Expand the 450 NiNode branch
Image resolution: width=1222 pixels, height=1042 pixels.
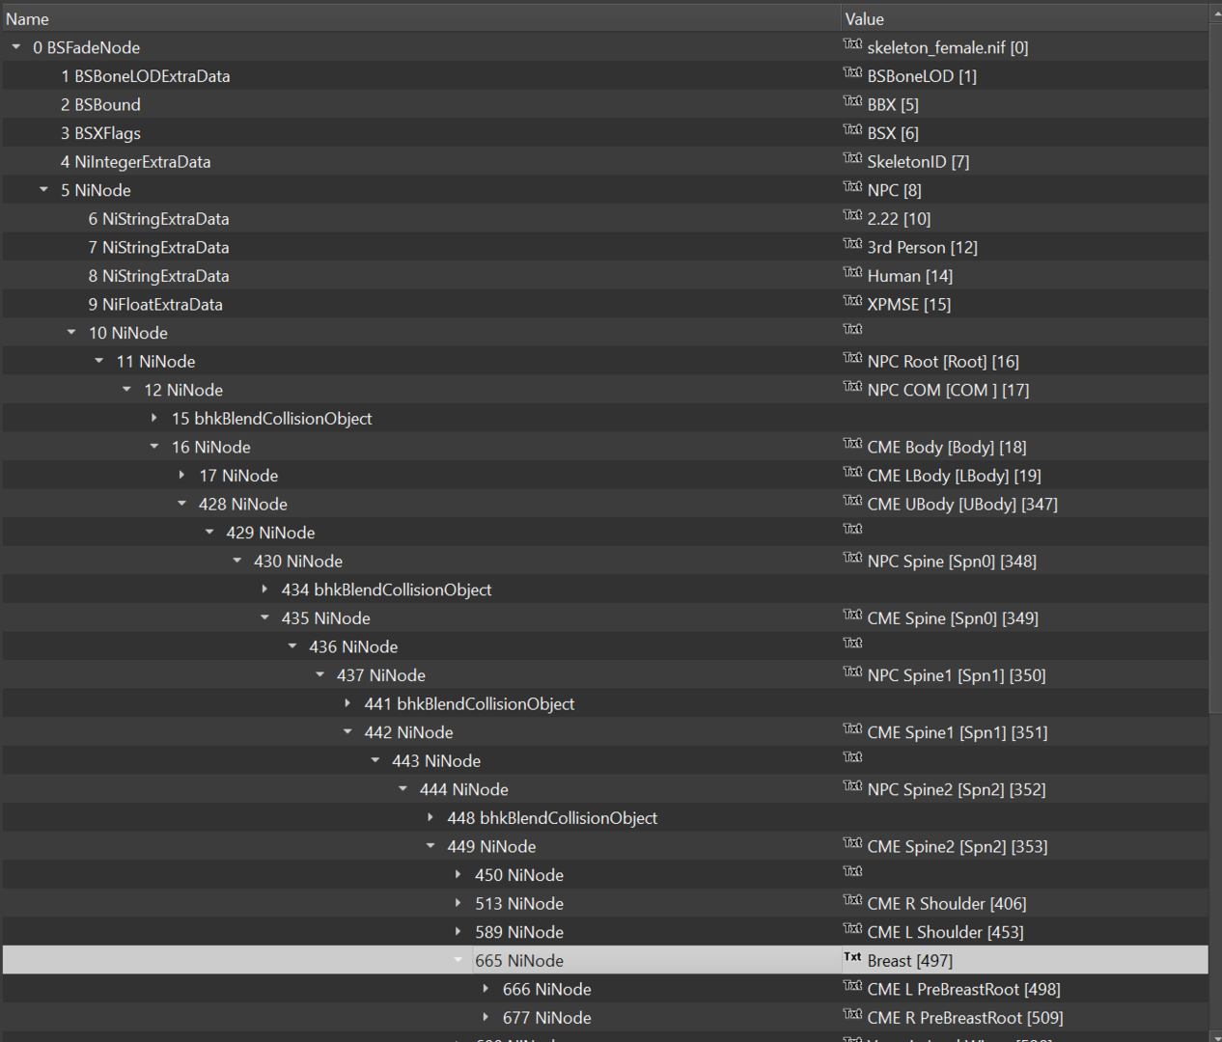tap(458, 875)
